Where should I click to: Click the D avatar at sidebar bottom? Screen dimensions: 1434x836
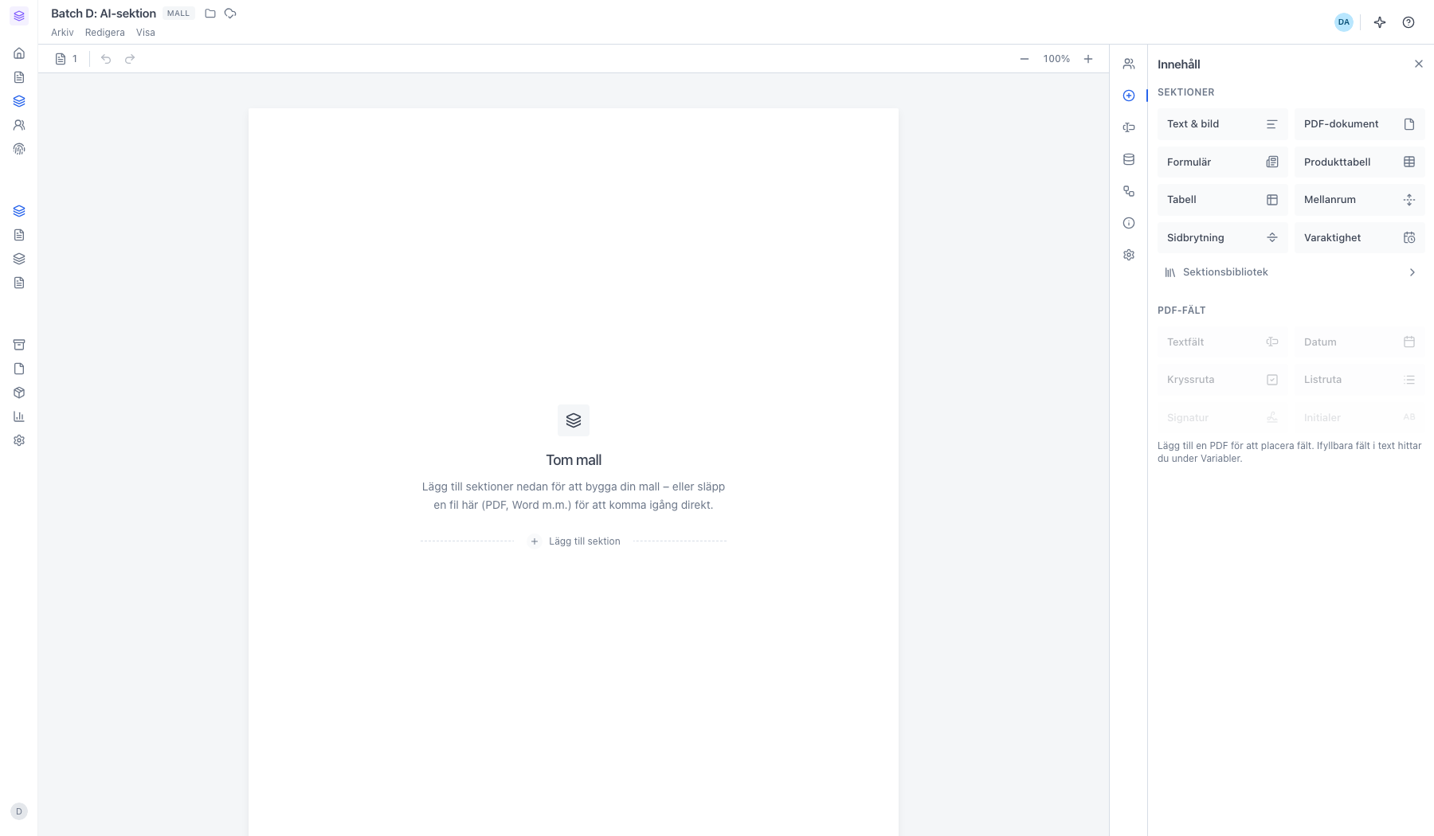[19, 811]
